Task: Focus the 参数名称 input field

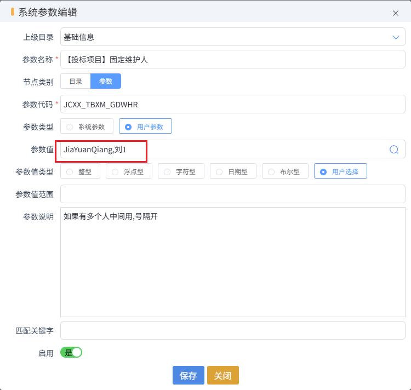Action: click(233, 60)
